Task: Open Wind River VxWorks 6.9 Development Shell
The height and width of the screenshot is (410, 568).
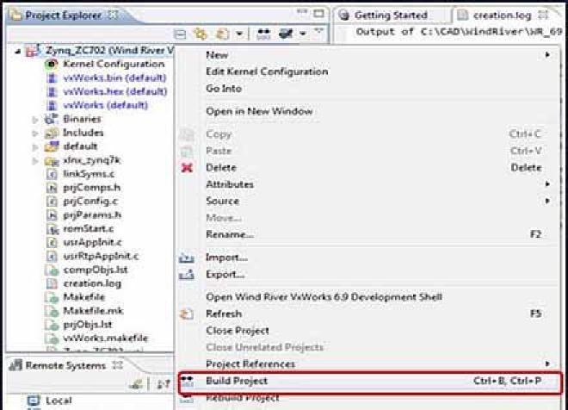Action: pyautogui.click(x=324, y=297)
